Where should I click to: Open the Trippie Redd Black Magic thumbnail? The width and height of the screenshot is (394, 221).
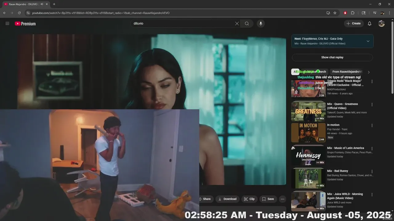click(x=308, y=89)
